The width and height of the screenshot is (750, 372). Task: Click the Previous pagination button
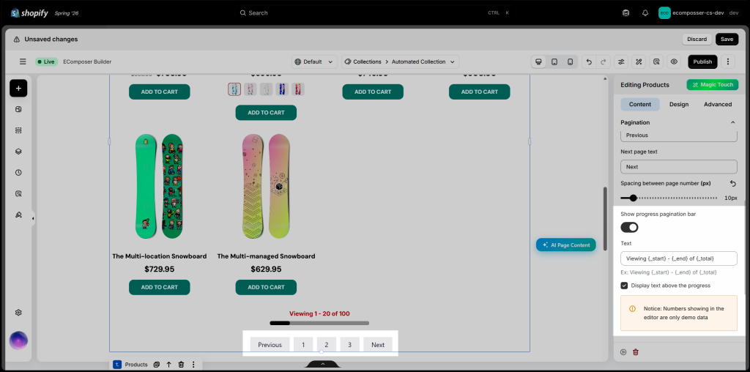270,345
